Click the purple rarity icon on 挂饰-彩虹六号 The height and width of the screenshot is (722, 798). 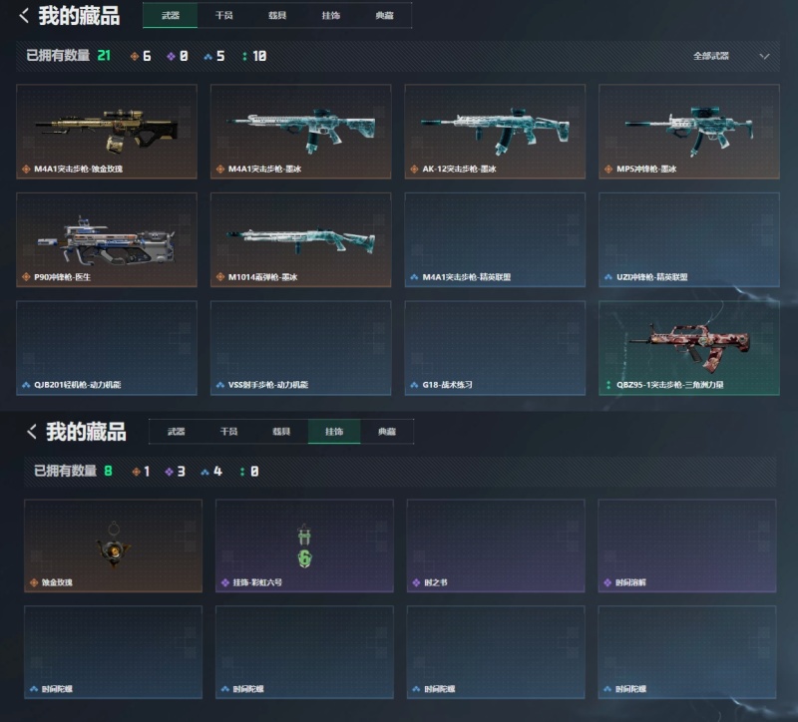(x=225, y=582)
